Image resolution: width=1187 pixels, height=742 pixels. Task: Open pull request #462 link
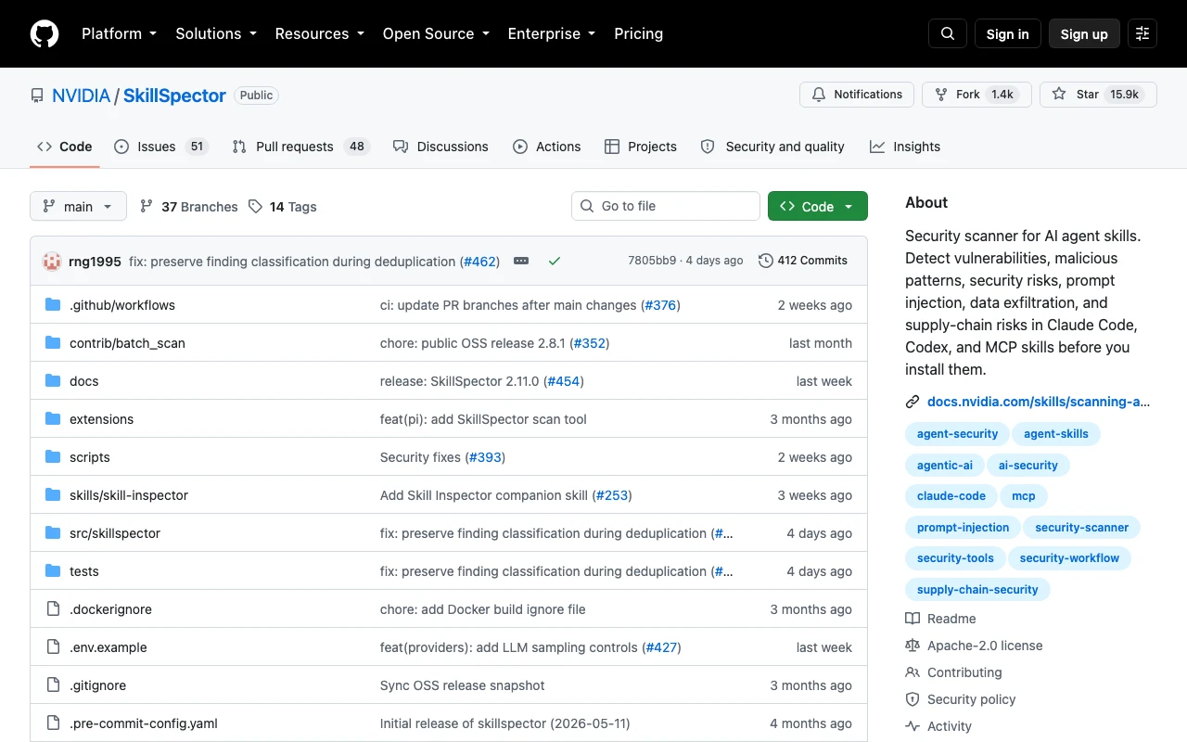click(479, 262)
